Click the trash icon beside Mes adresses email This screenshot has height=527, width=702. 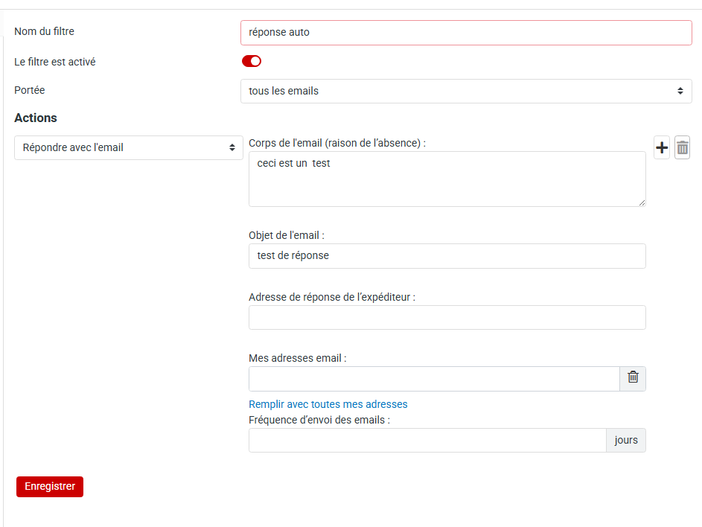633,378
